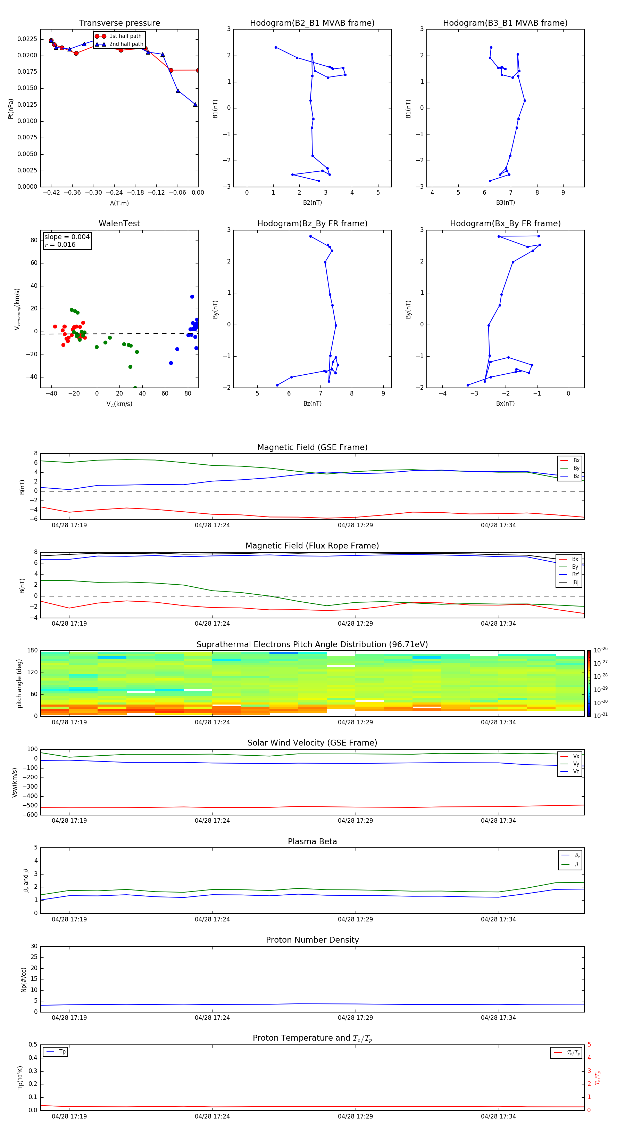Image resolution: width=625 pixels, height=1147 pixels.
Task: Click the 'B2(nT)' x-axis label
Action: click(x=312, y=203)
